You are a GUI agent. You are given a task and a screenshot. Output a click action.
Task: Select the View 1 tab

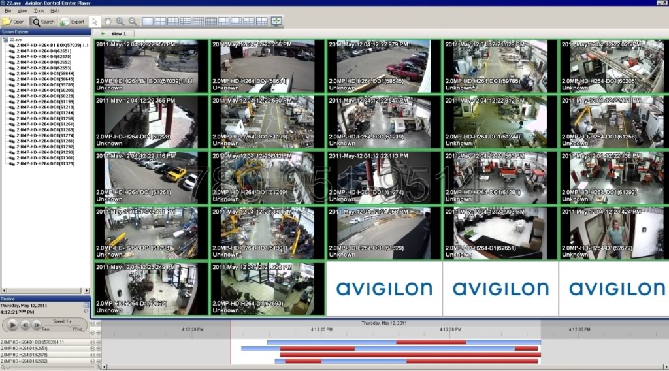point(118,33)
